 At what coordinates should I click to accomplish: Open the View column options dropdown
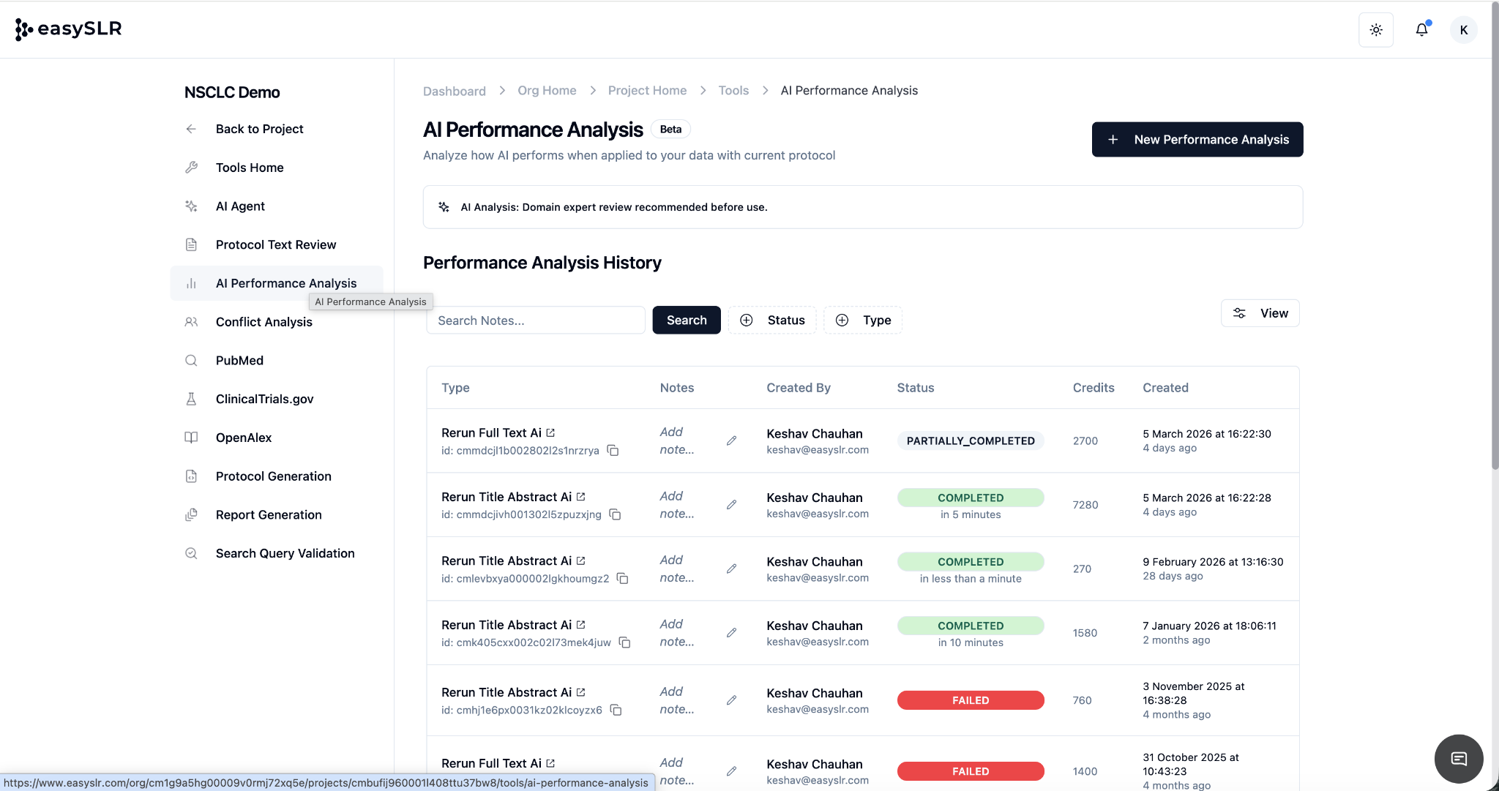click(1260, 313)
